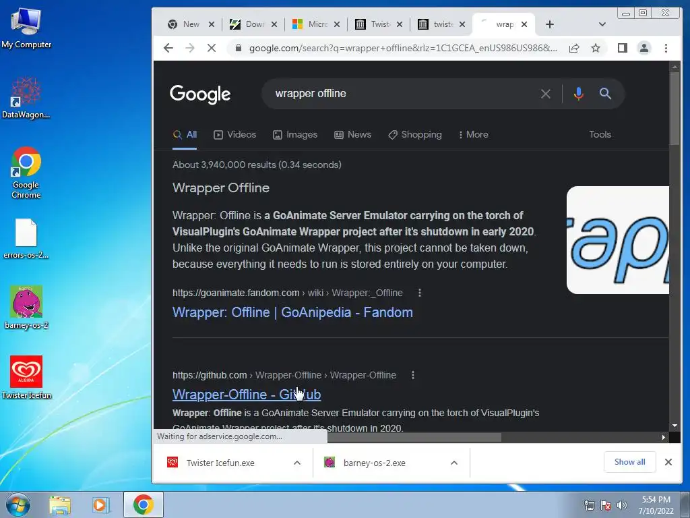The image size is (690, 518).
Task: Stop loading the page
Action: click(211, 48)
